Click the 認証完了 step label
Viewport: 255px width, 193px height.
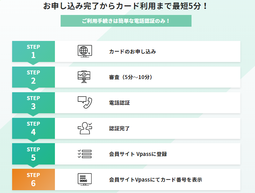[x=119, y=129]
